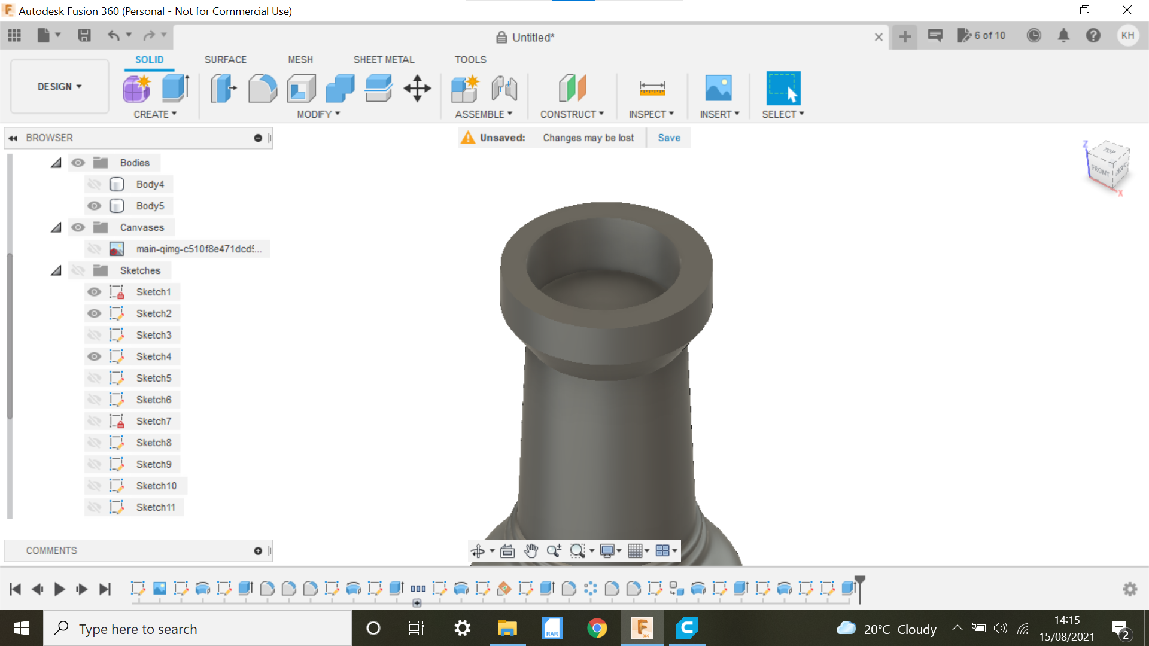This screenshot has width=1149, height=646.
Task: Add a new design tab
Action: tap(905, 36)
